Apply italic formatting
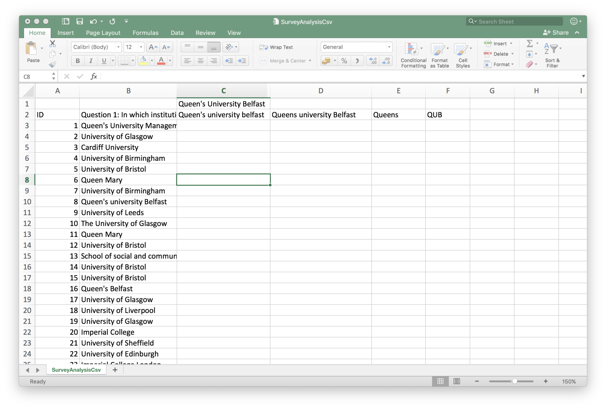Image resolution: width=606 pixels, height=409 pixels. tap(91, 61)
